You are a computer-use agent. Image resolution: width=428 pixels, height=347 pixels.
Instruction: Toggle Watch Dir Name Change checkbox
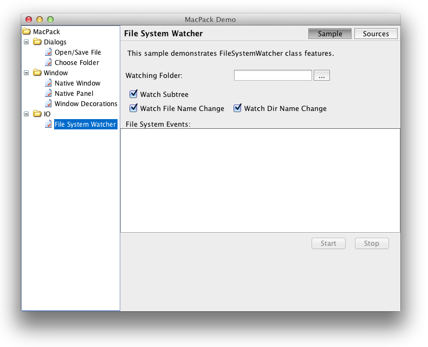click(x=237, y=108)
